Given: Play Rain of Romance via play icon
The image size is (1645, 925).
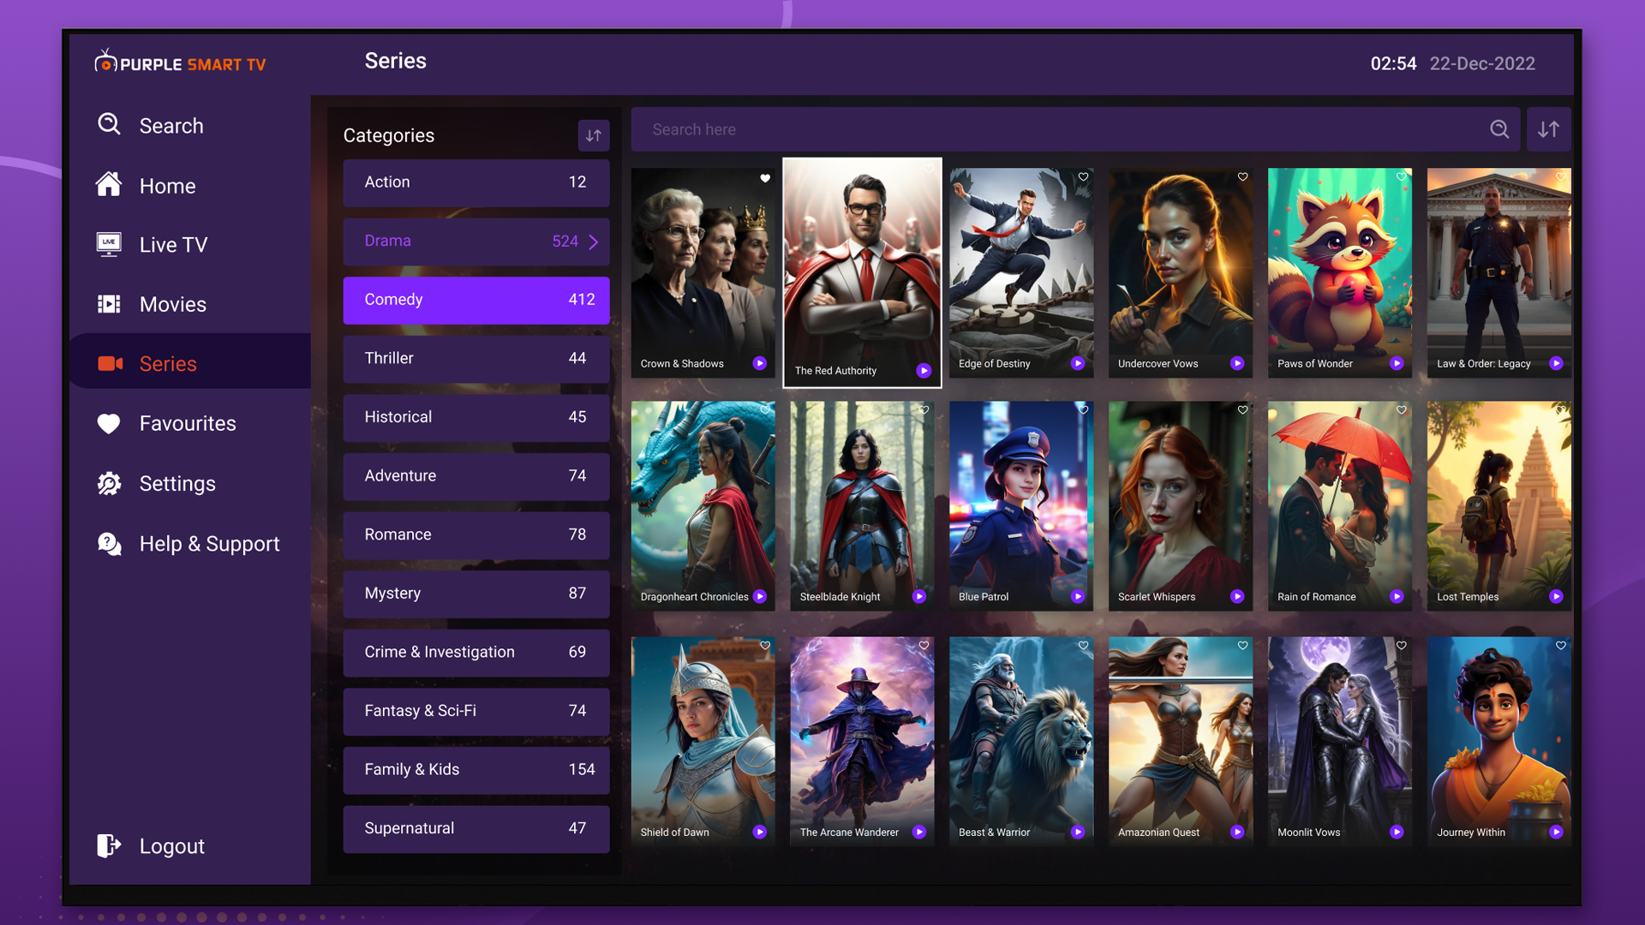Looking at the screenshot, I should 1397,596.
